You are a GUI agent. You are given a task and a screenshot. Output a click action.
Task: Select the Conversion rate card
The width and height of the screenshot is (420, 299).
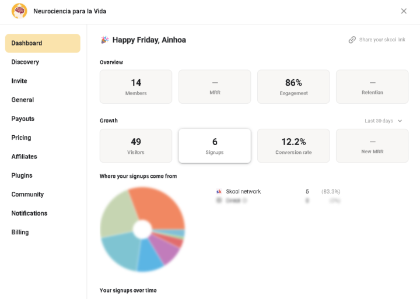coord(293,146)
